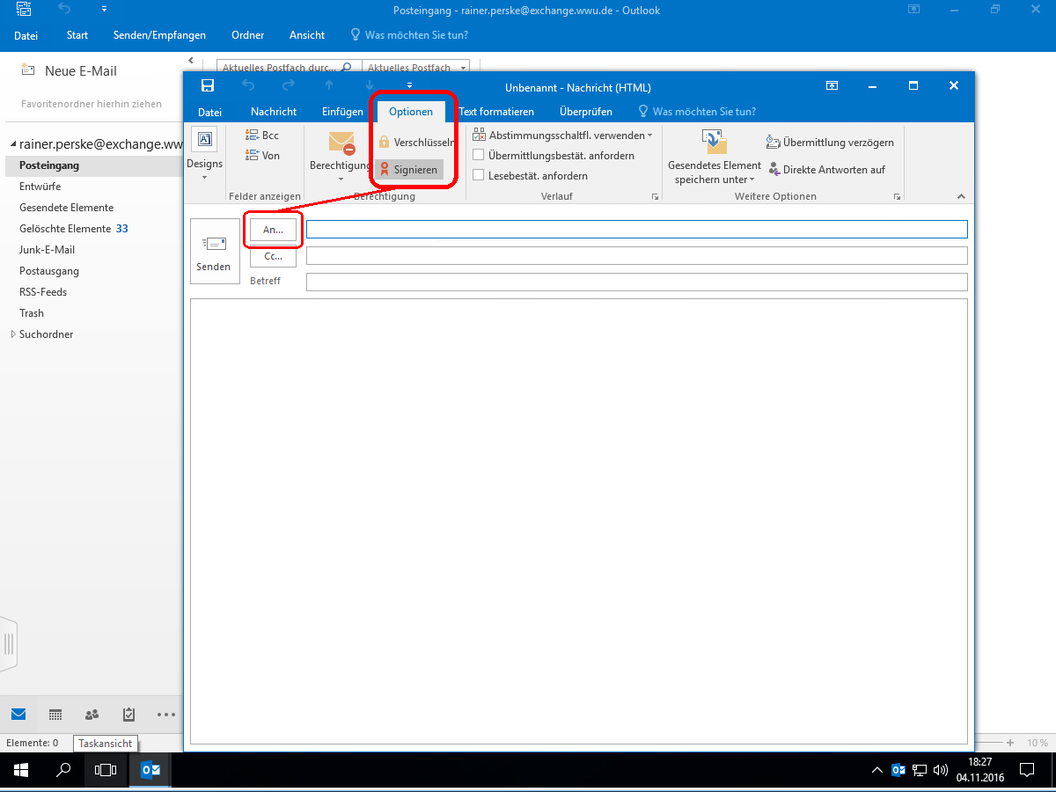Click the Senden button
This screenshot has height=792, width=1056.
click(x=215, y=251)
